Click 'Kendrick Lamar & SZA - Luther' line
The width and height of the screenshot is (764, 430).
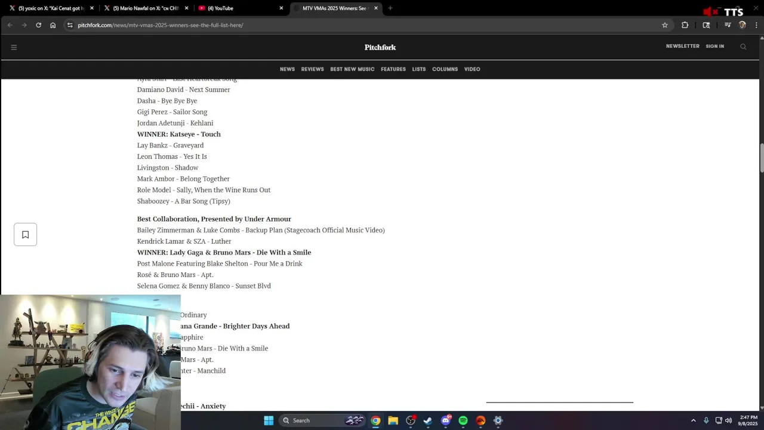tap(184, 241)
